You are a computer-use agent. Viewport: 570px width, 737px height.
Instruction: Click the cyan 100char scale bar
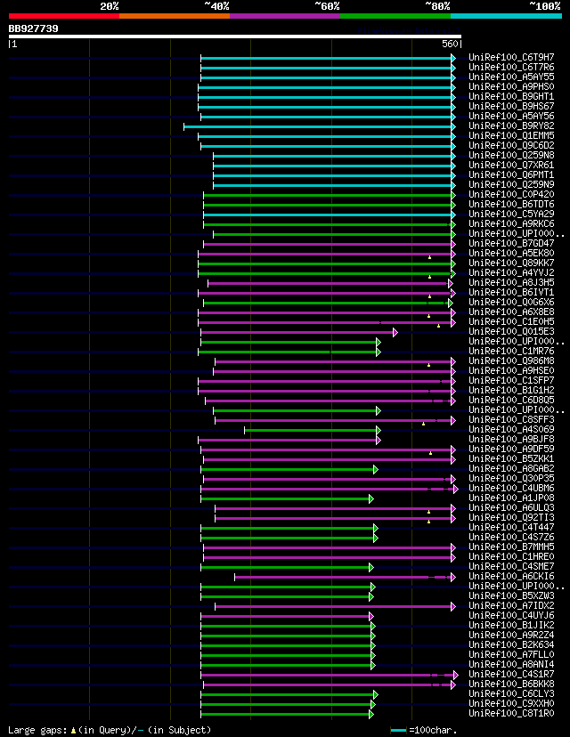click(x=398, y=731)
